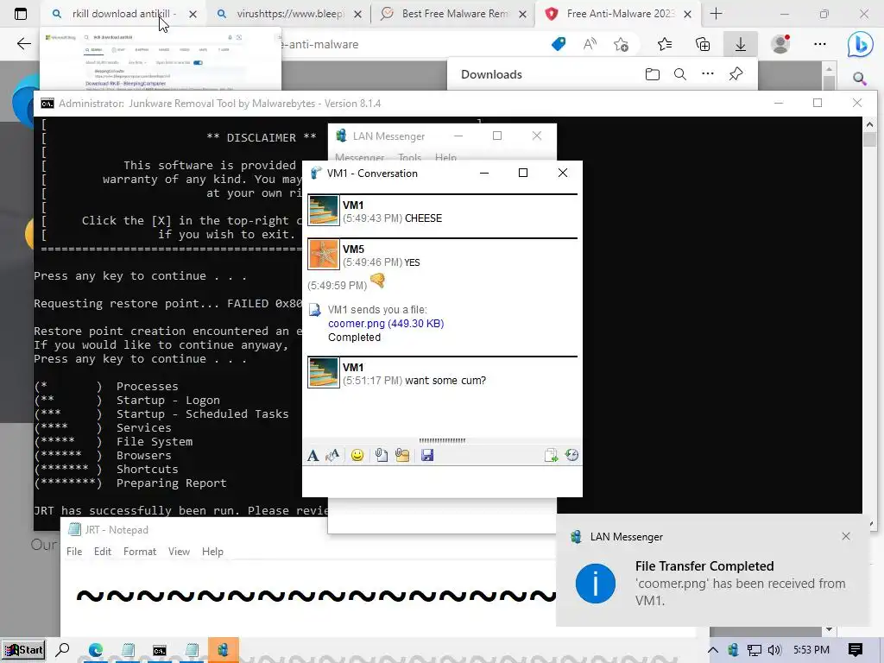Open Edge Settings and more menu
Image resolution: width=884 pixels, height=663 pixels.
point(820,44)
